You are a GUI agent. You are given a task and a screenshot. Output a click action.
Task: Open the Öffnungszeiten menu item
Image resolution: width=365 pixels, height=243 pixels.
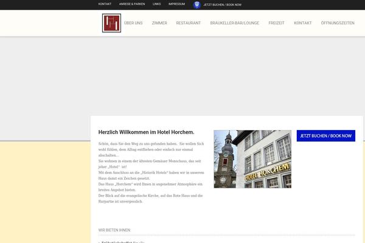[338, 23]
